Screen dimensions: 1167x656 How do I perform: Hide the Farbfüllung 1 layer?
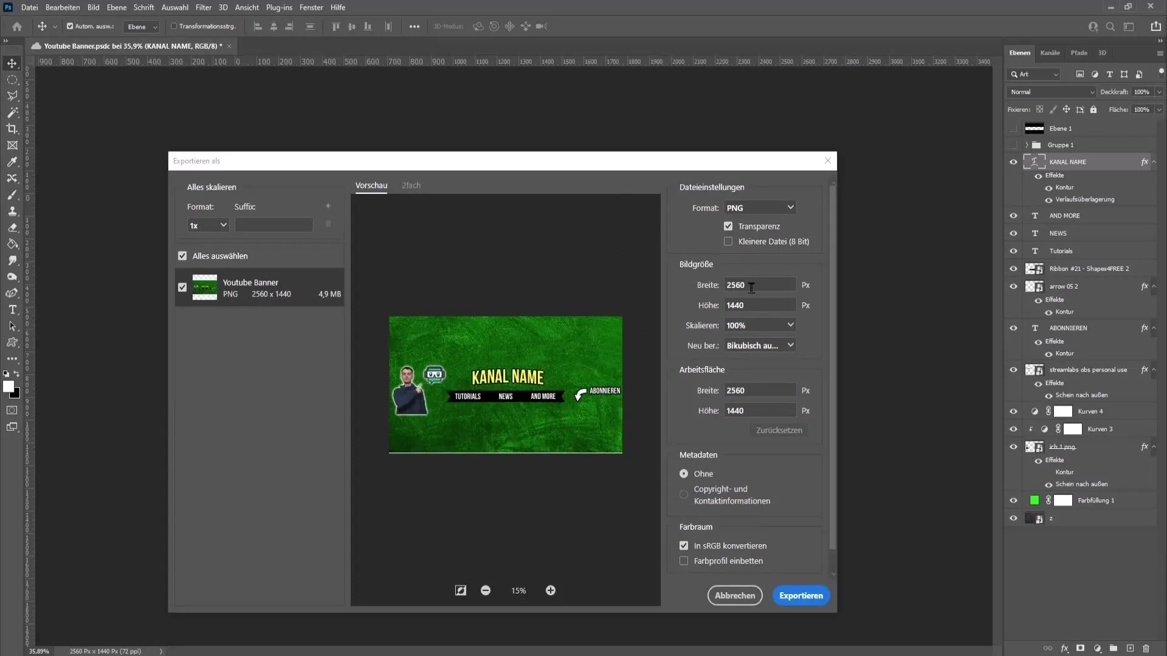1013,501
